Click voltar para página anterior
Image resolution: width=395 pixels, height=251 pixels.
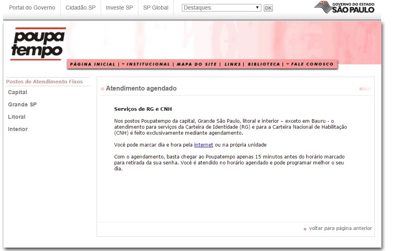click(x=340, y=228)
